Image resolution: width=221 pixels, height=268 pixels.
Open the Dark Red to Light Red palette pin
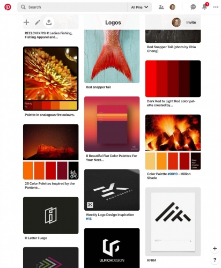[173, 79]
